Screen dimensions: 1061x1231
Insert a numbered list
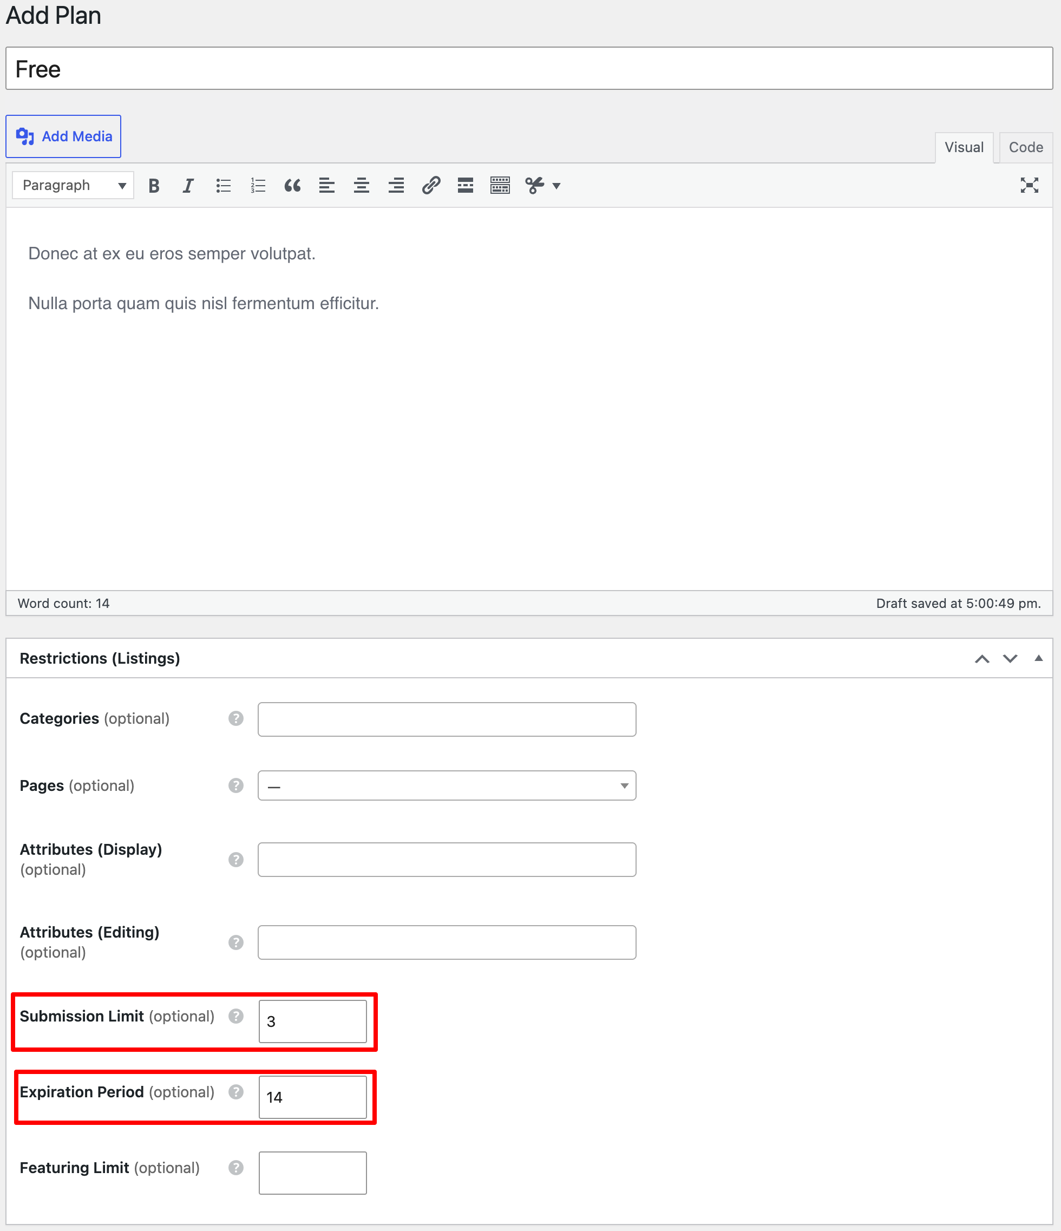tap(258, 185)
